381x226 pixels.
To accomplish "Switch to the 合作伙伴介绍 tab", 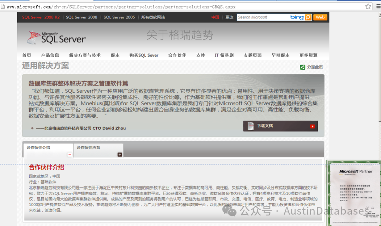I will [48, 150].
